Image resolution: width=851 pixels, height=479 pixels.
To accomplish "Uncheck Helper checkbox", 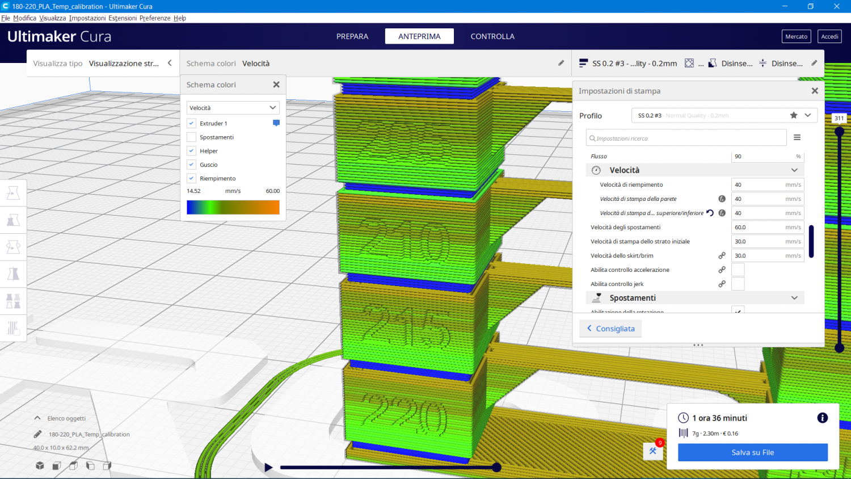I will [x=191, y=151].
